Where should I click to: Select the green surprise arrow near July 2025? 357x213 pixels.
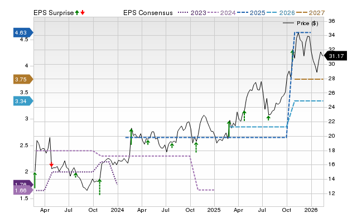coord(268,118)
